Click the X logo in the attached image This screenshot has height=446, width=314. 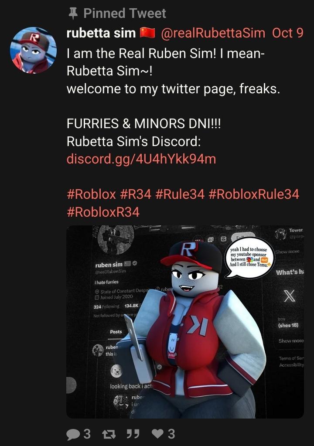(290, 296)
